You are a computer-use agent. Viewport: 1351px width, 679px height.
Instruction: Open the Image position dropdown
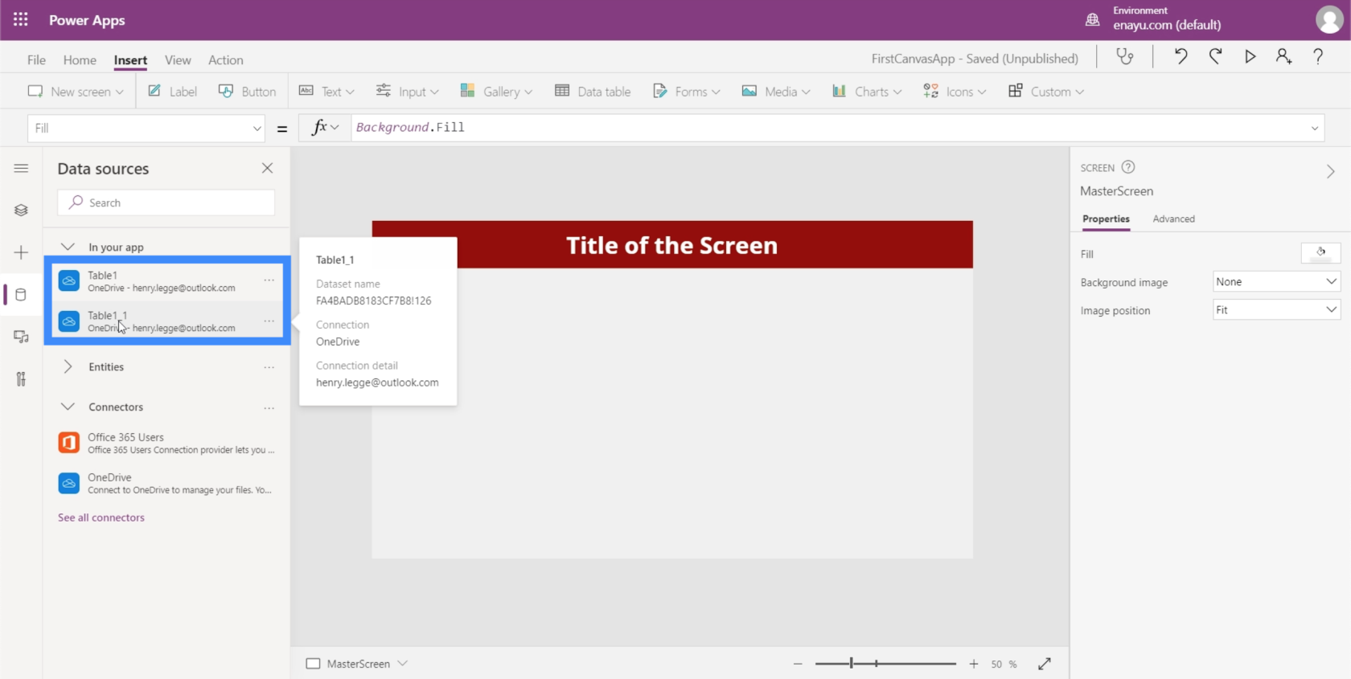[x=1276, y=310]
